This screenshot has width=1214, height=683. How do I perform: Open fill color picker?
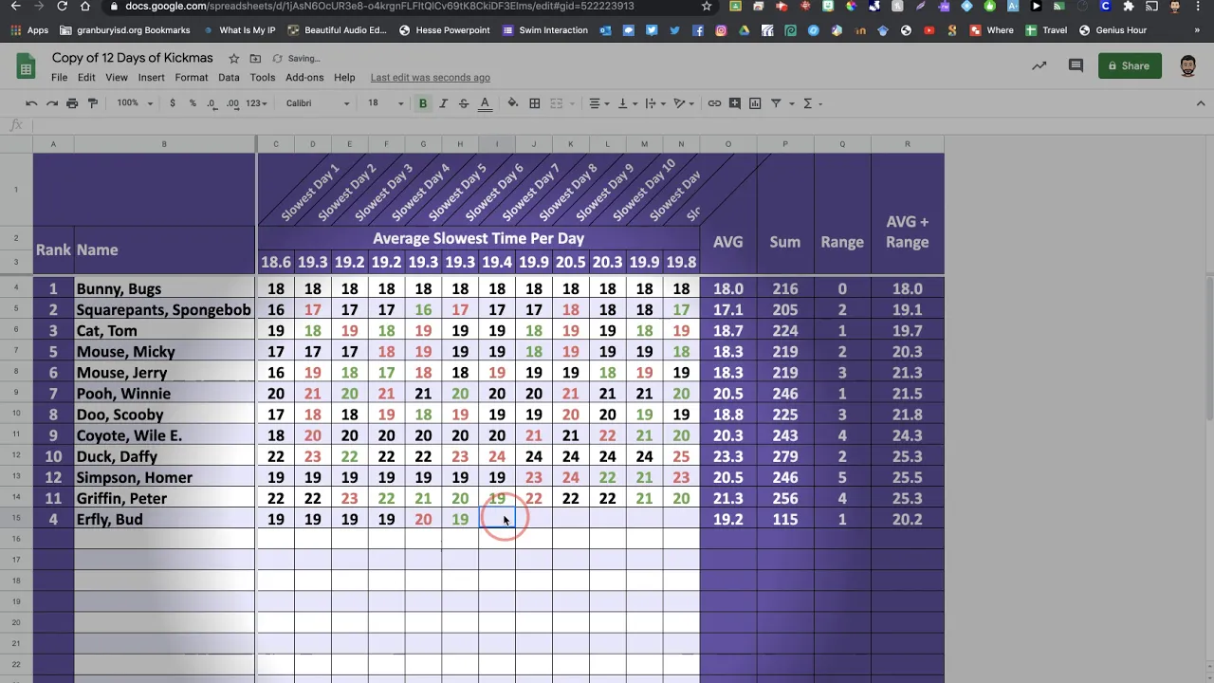pyautogui.click(x=513, y=103)
